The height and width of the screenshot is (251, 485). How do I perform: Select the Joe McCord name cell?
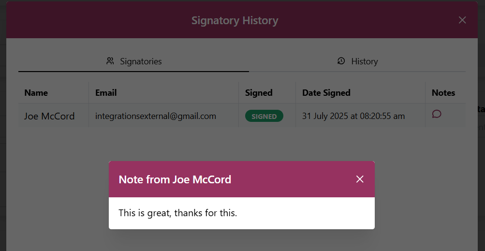tap(49, 116)
